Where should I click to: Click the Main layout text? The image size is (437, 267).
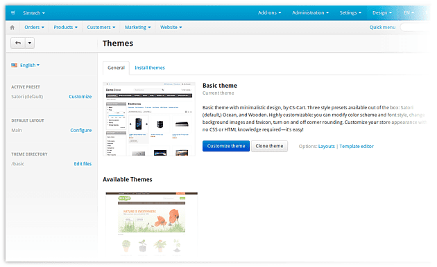[17, 130]
